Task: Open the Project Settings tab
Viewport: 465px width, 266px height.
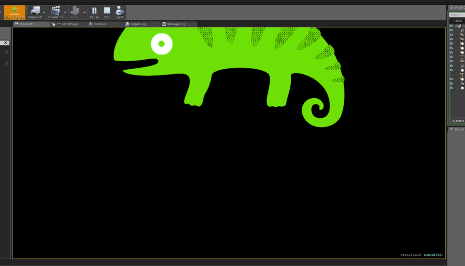Action: pyautogui.click(x=67, y=24)
